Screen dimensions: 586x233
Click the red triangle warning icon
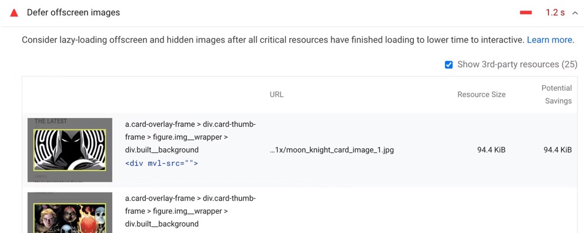tap(14, 13)
